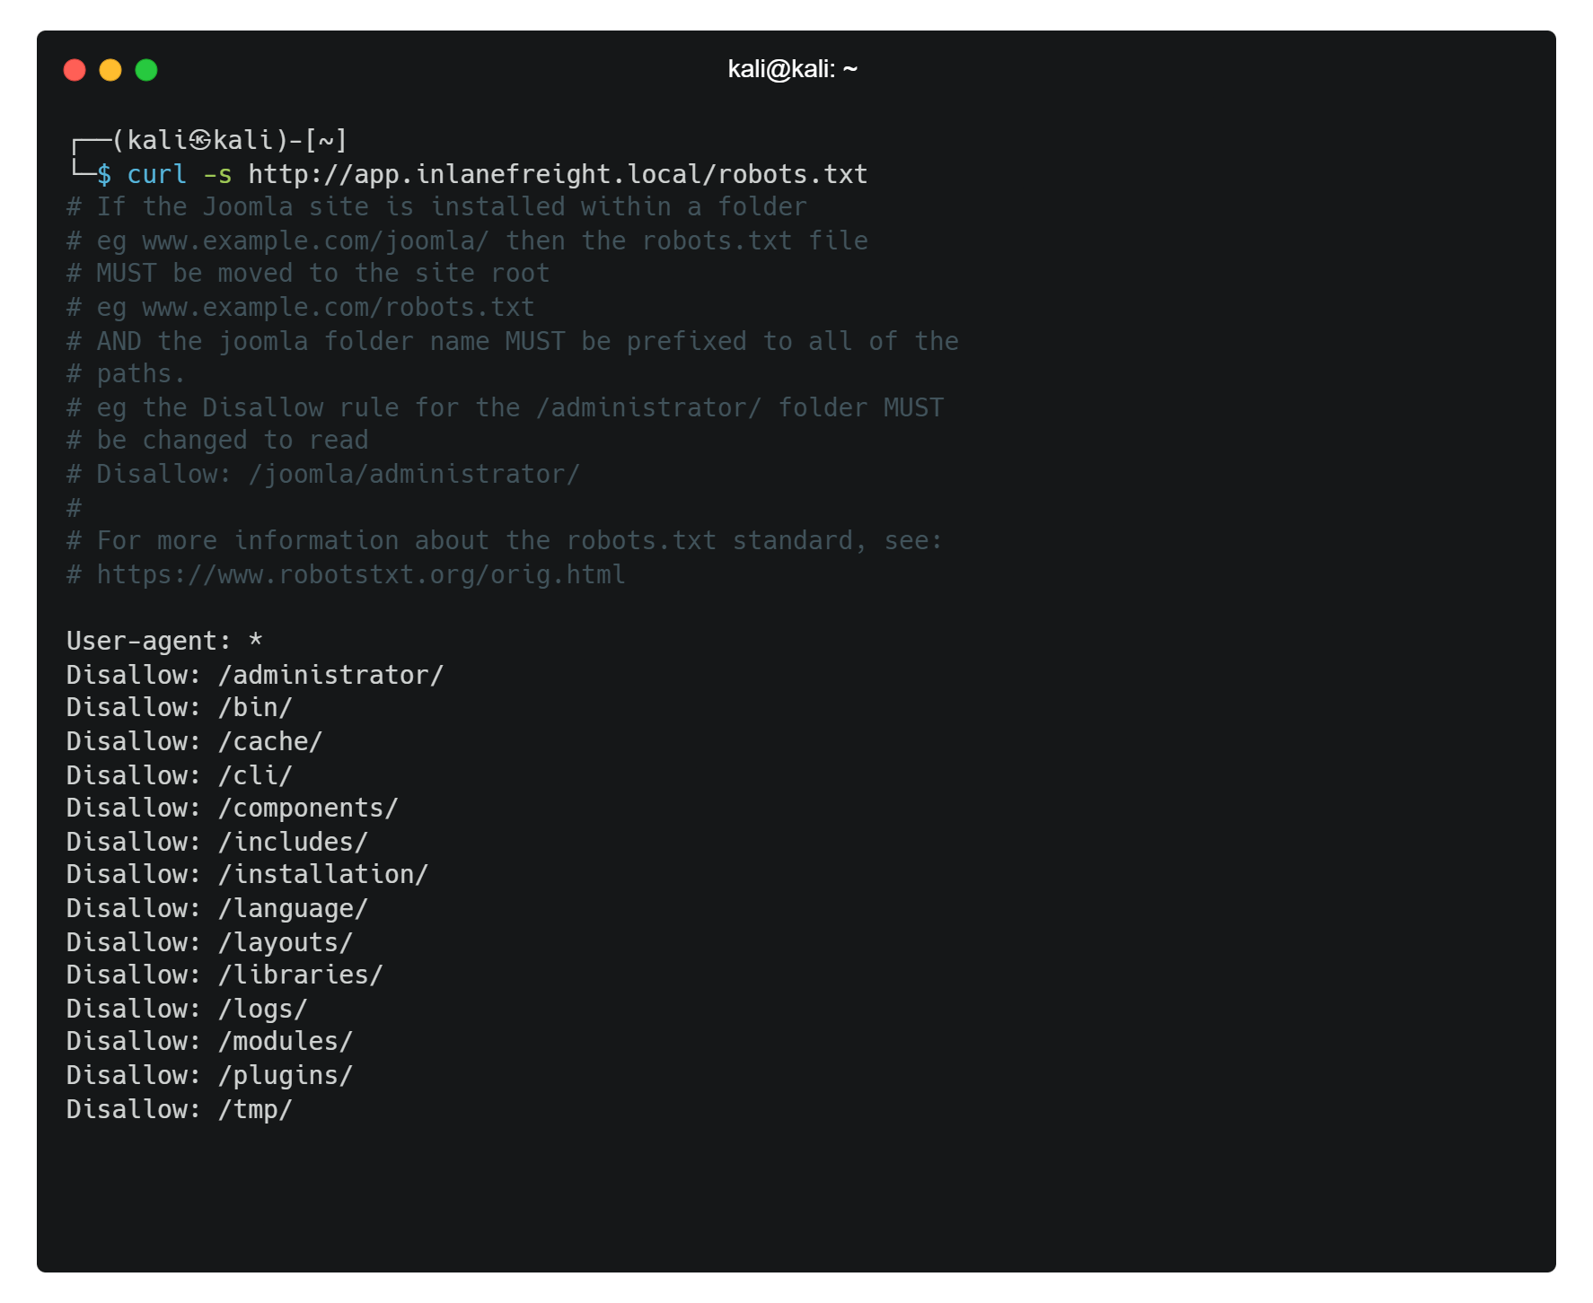Click the kali prompt skull symbol
1593x1303 pixels.
tap(199, 140)
